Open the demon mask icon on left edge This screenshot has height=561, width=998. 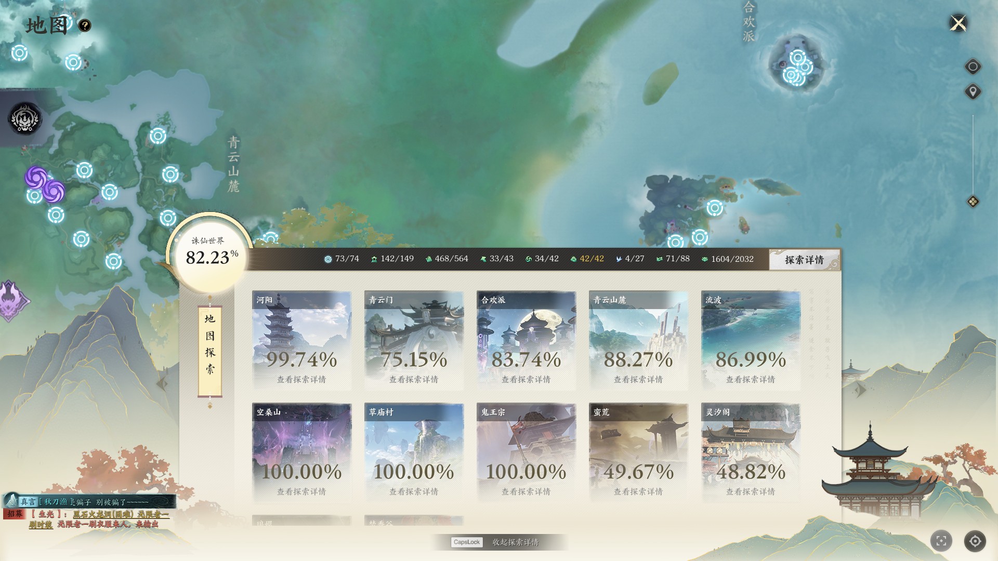pos(24,119)
